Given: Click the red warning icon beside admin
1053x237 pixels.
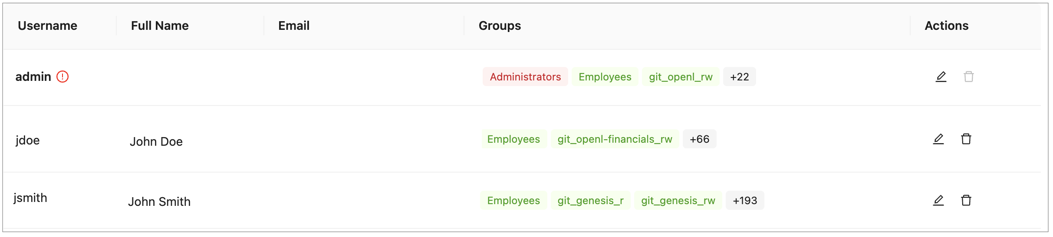Looking at the screenshot, I should [63, 77].
